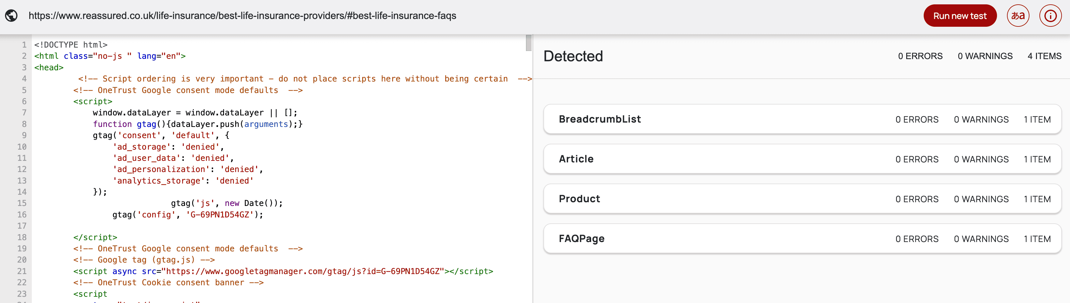Click the 0 WARNINGS summary in header

coord(985,56)
